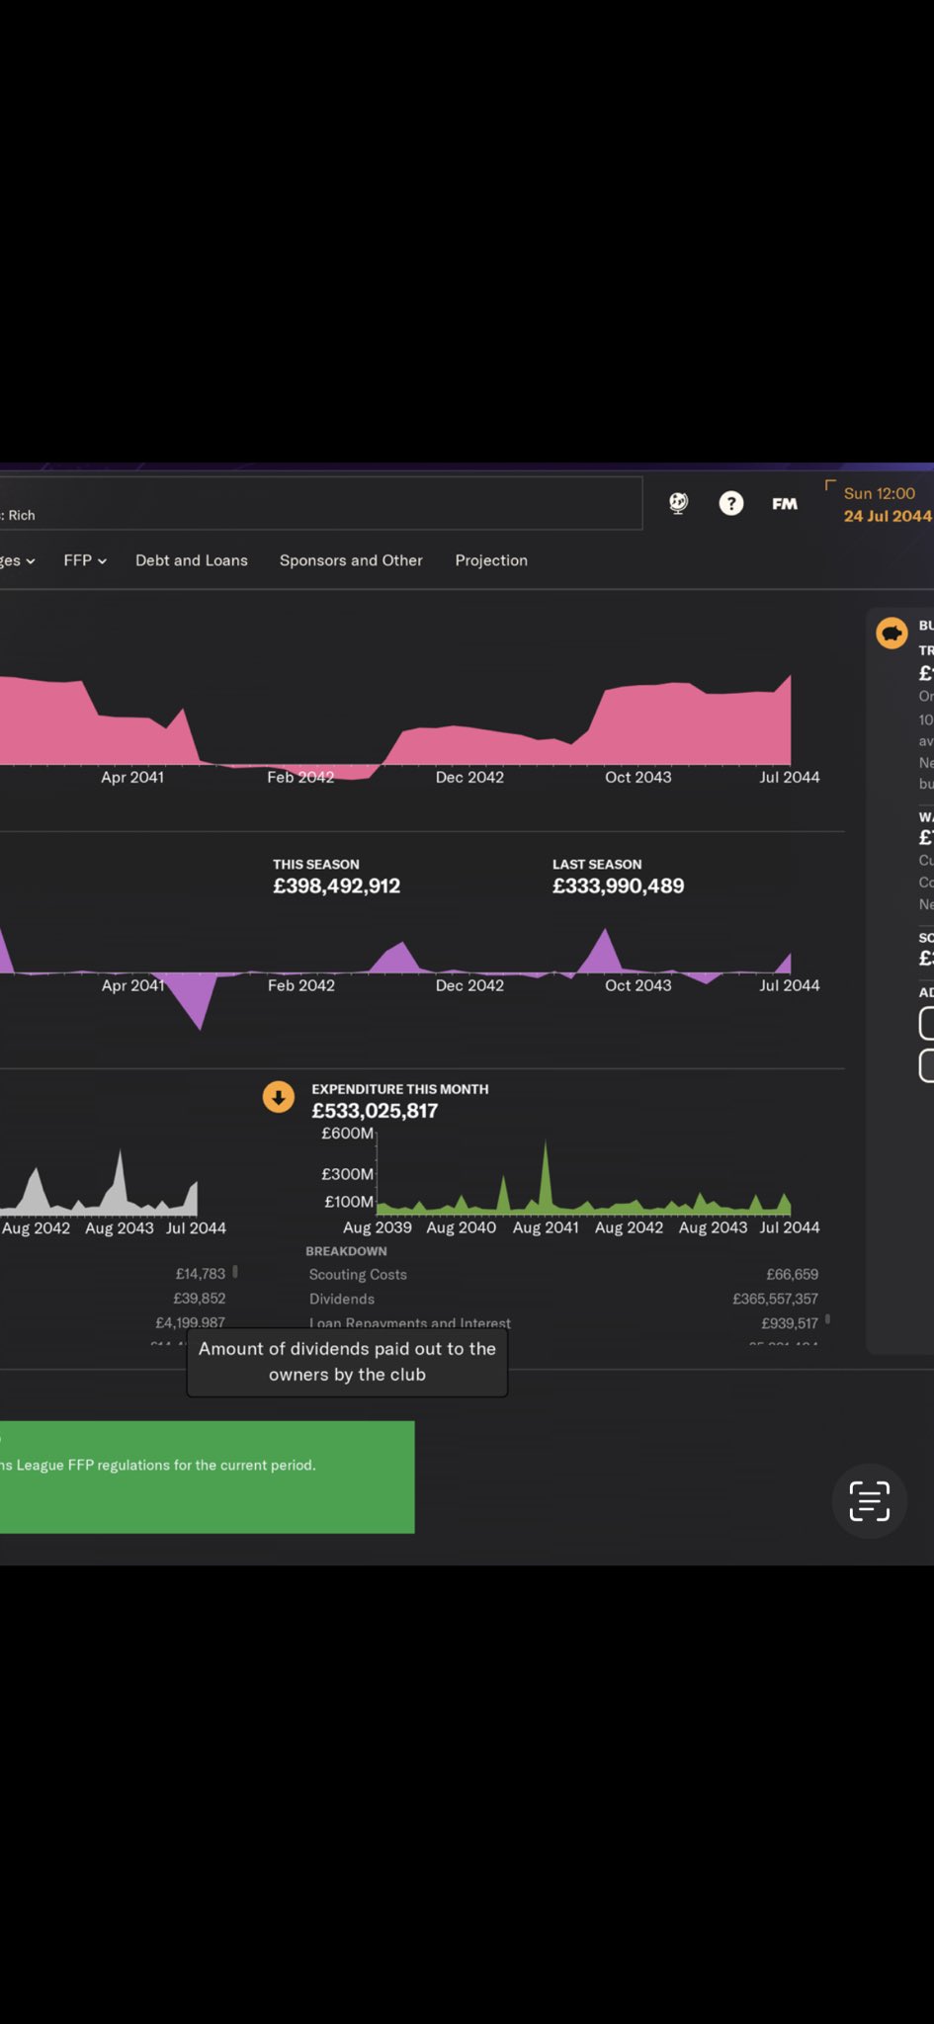
Task: Click the search bar showing 'Rich'
Action: tap(316, 504)
